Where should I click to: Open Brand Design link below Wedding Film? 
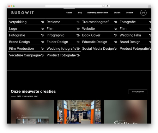[x=130, y=42]
